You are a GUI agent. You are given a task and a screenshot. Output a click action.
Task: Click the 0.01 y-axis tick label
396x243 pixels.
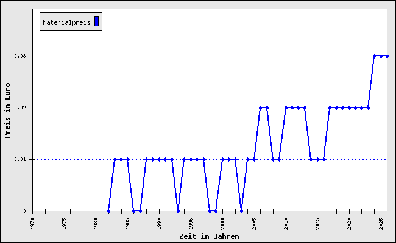point(20,159)
